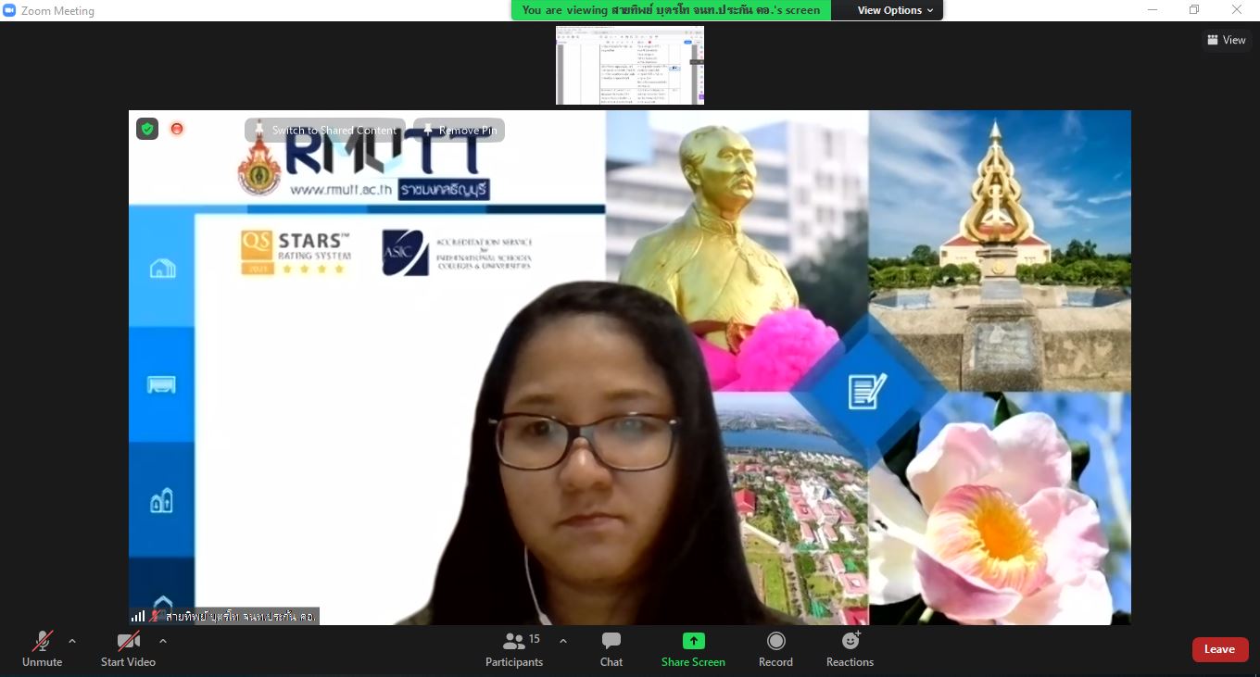Unmute the microphone
This screenshot has width=1260, height=677.
tap(43, 648)
